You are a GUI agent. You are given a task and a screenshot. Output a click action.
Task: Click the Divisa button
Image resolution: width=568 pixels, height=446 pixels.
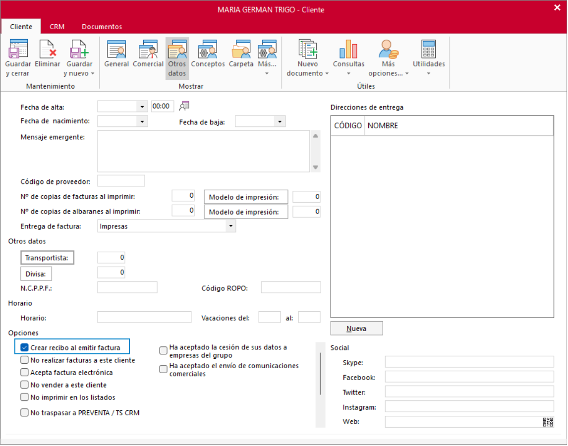36,274
